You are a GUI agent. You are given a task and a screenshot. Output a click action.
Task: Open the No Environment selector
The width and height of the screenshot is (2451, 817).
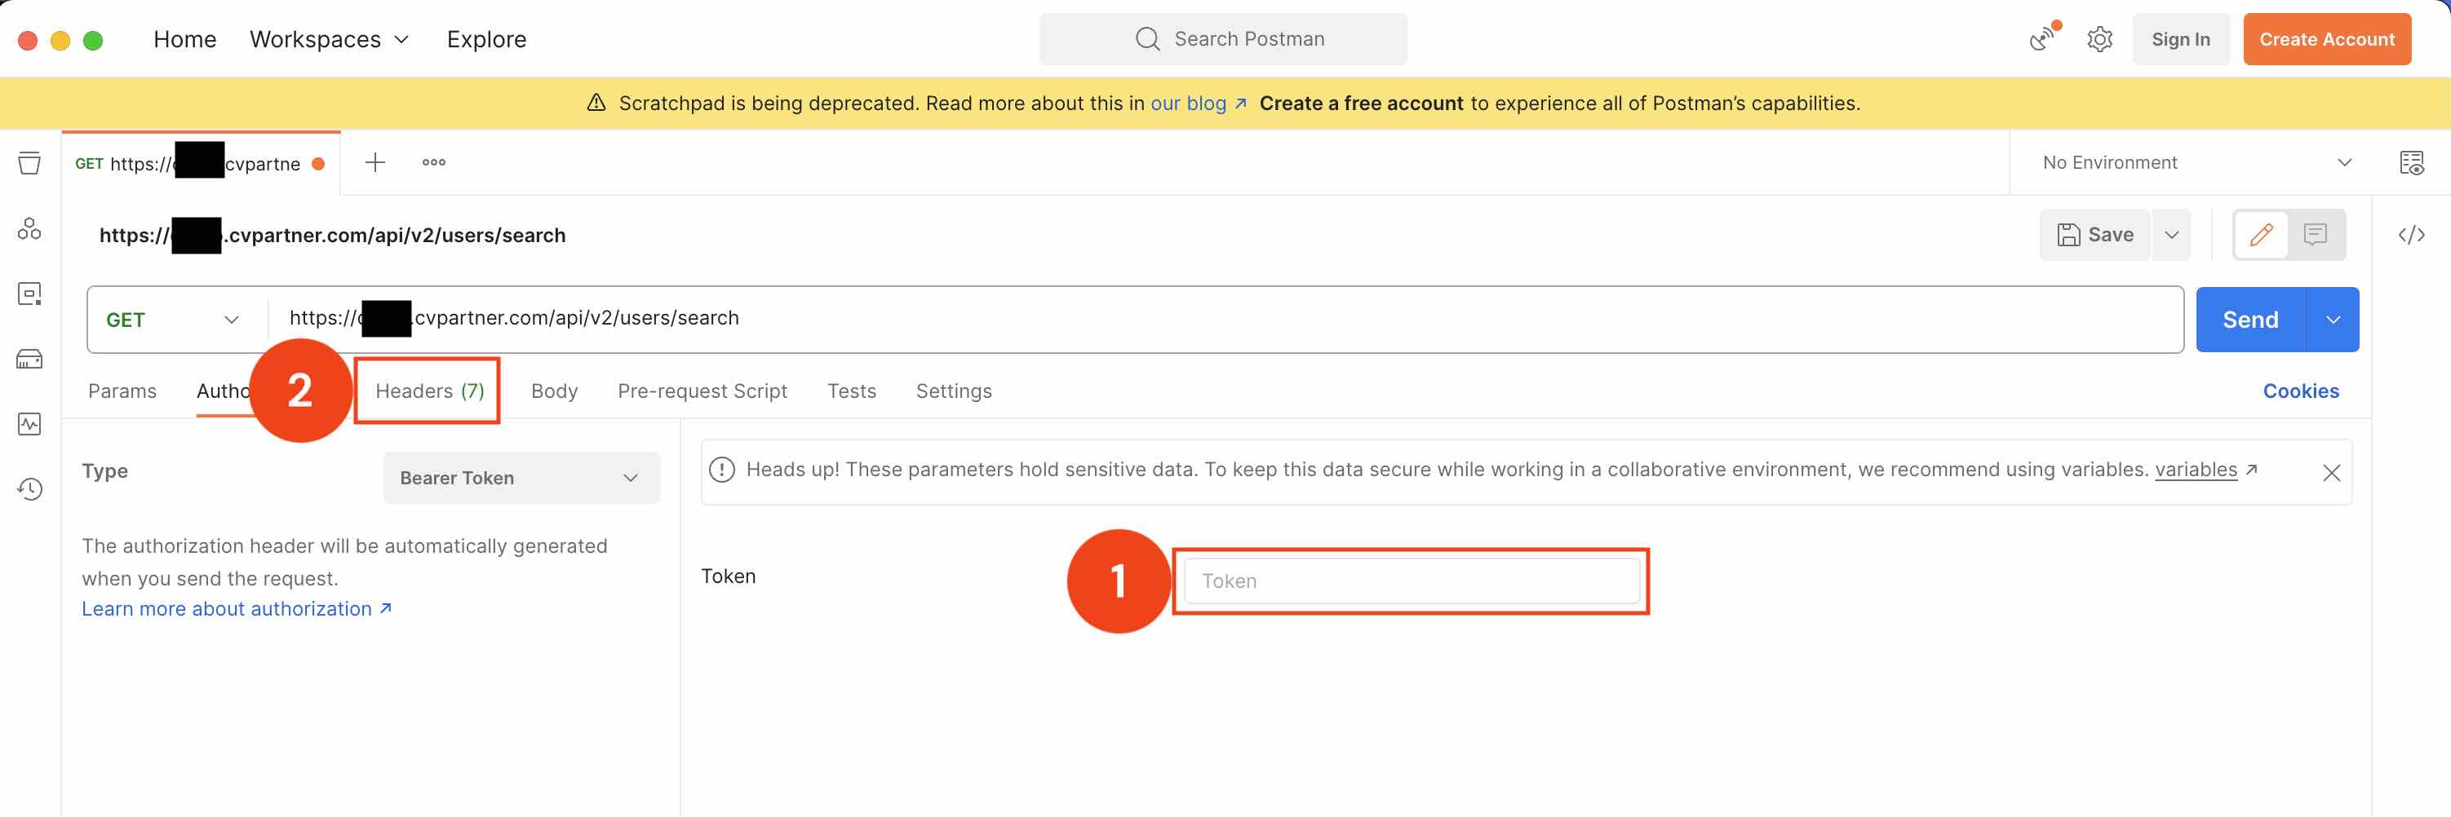tap(2197, 162)
